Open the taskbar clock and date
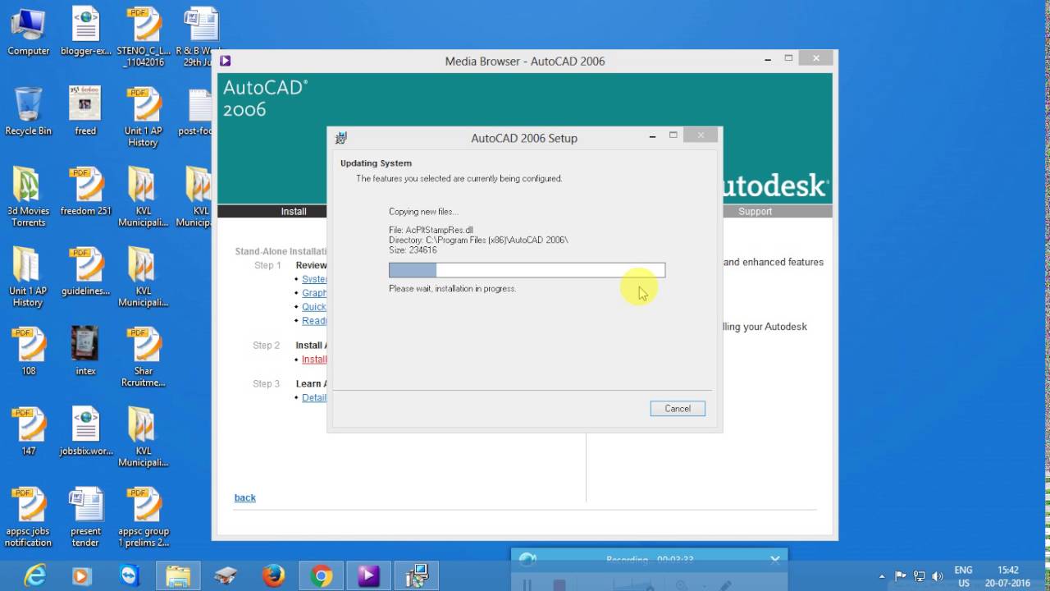 click(x=1008, y=576)
